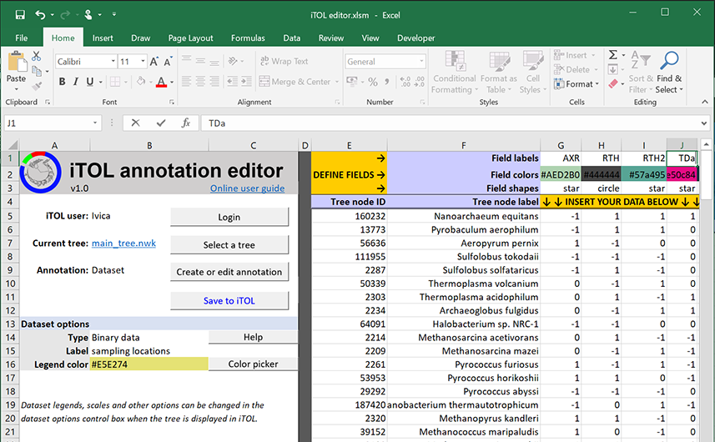Click the Select All corner triangle
This screenshot has height=442, width=715.
13,145
